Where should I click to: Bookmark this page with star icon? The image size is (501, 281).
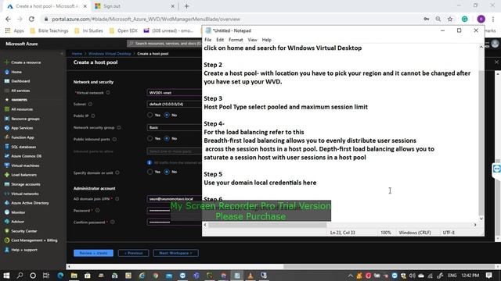(450, 19)
